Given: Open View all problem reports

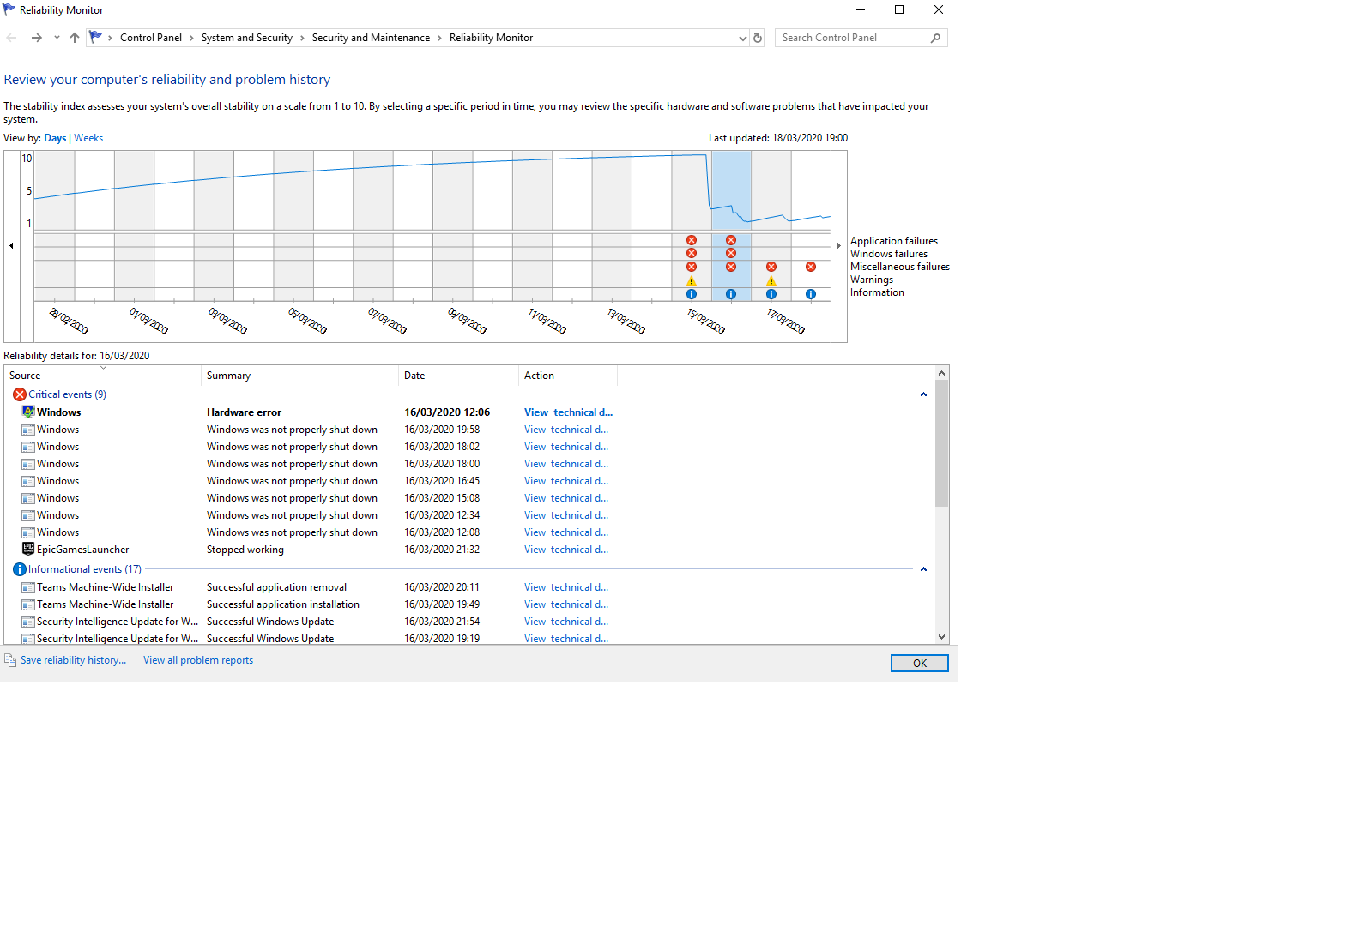Looking at the screenshot, I should (198, 660).
